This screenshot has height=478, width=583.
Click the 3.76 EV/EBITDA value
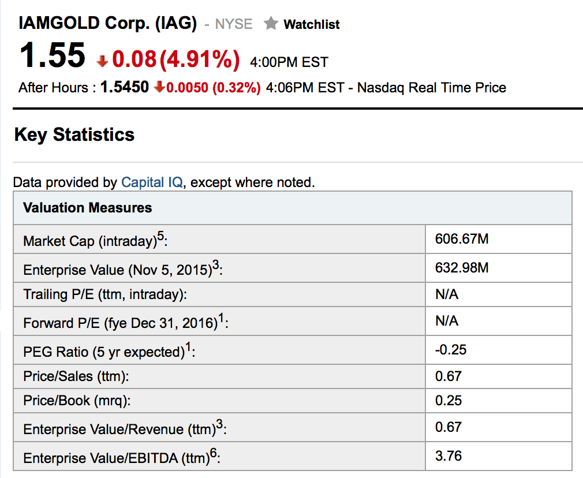449,456
